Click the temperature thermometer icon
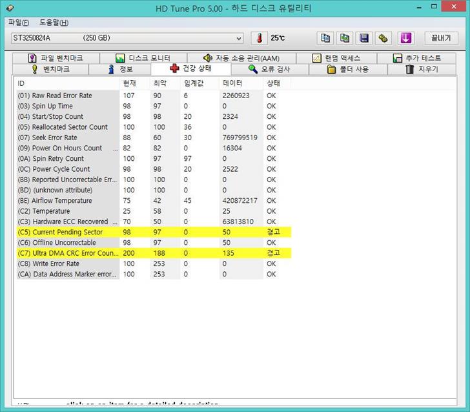 tap(259, 38)
